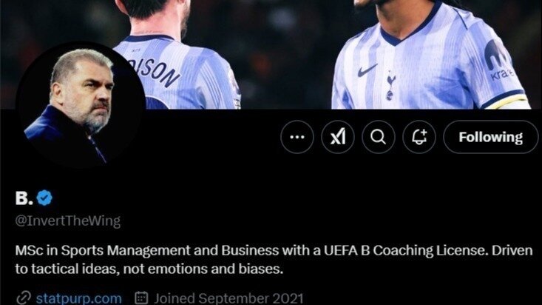Click the @InvertTheWing handle
Image resolution: width=542 pixels, height=305 pixels.
point(68,221)
